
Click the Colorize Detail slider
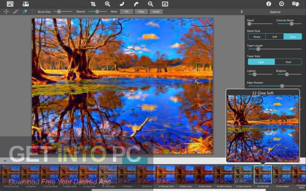coord(289,24)
